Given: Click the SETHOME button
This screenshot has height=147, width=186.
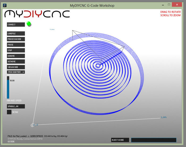Looking at the screenshot, I should point(16,62).
